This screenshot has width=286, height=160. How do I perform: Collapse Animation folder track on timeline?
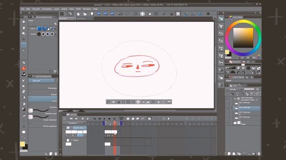coord(64,128)
